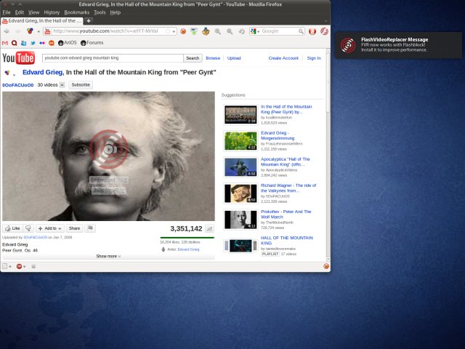Expand the Show more description section

[108, 256]
